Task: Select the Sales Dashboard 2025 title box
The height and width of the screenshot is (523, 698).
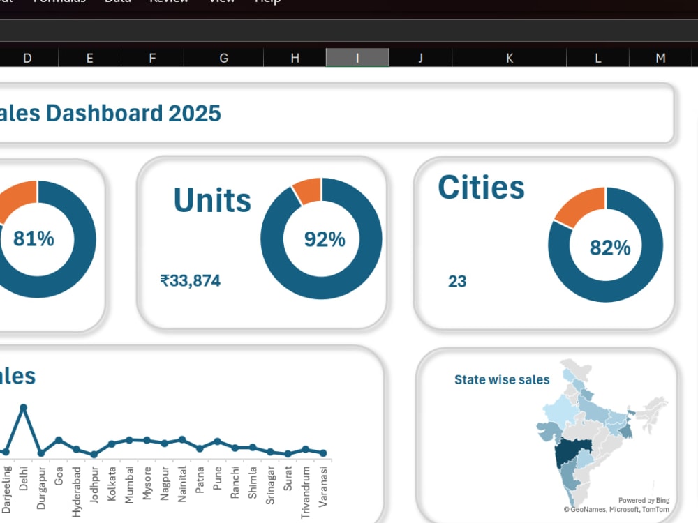Action: click(x=336, y=113)
